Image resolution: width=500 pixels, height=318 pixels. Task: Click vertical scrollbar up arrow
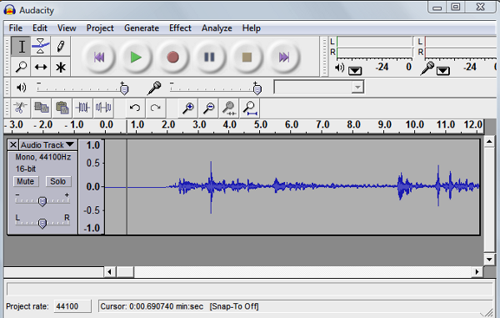(x=489, y=141)
